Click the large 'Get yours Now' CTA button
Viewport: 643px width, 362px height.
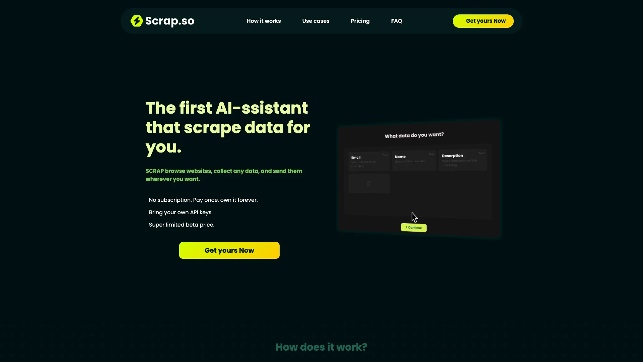(x=229, y=250)
